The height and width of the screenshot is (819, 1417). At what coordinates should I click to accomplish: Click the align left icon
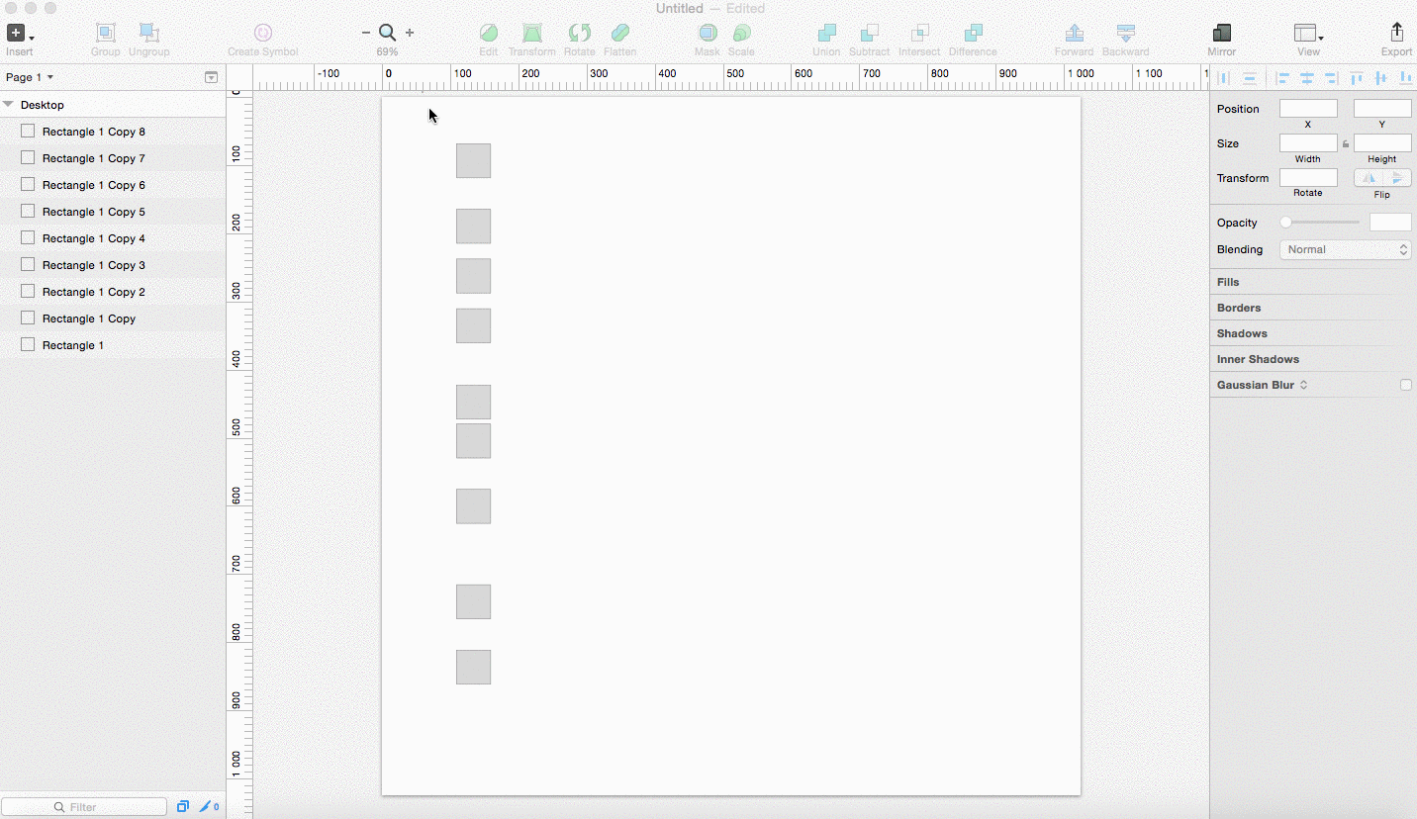(1283, 78)
